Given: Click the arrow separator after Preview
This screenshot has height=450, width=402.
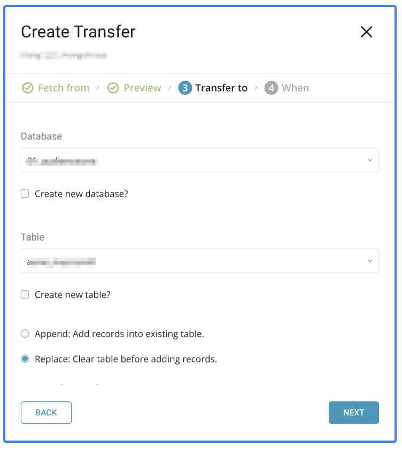Looking at the screenshot, I should click(169, 88).
